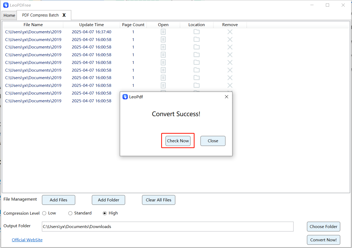This screenshot has height=248, width=352.
Task: Remove the third file from the list
Action: coord(230,47)
